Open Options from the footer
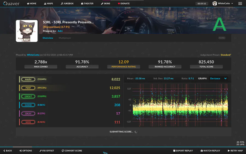The height and width of the screenshot is (154, 246). tap(26, 151)
